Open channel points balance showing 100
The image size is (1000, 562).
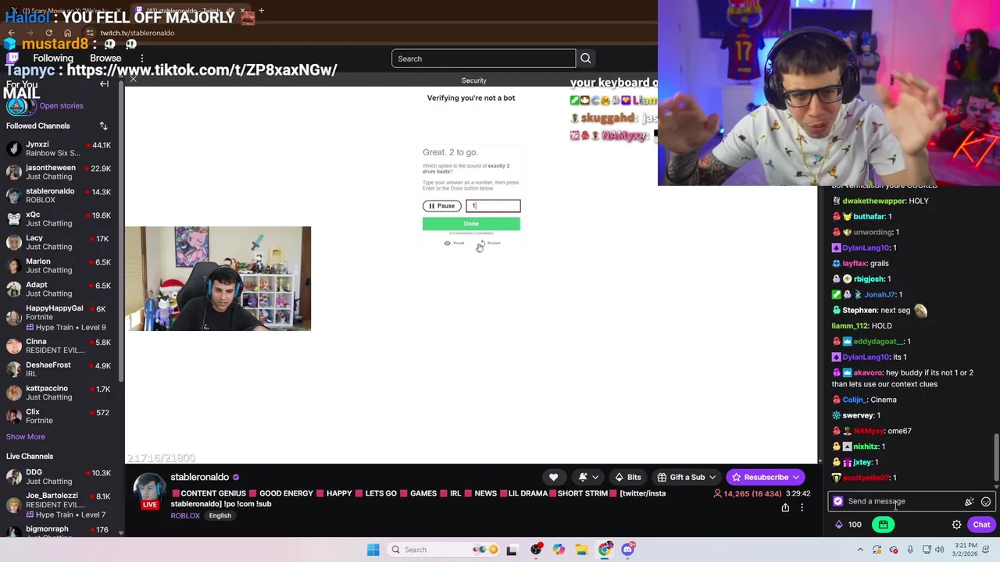[x=848, y=525]
